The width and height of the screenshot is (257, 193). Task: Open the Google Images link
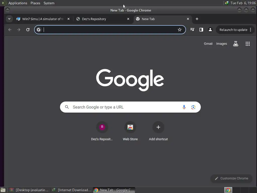tap(221, 44)
